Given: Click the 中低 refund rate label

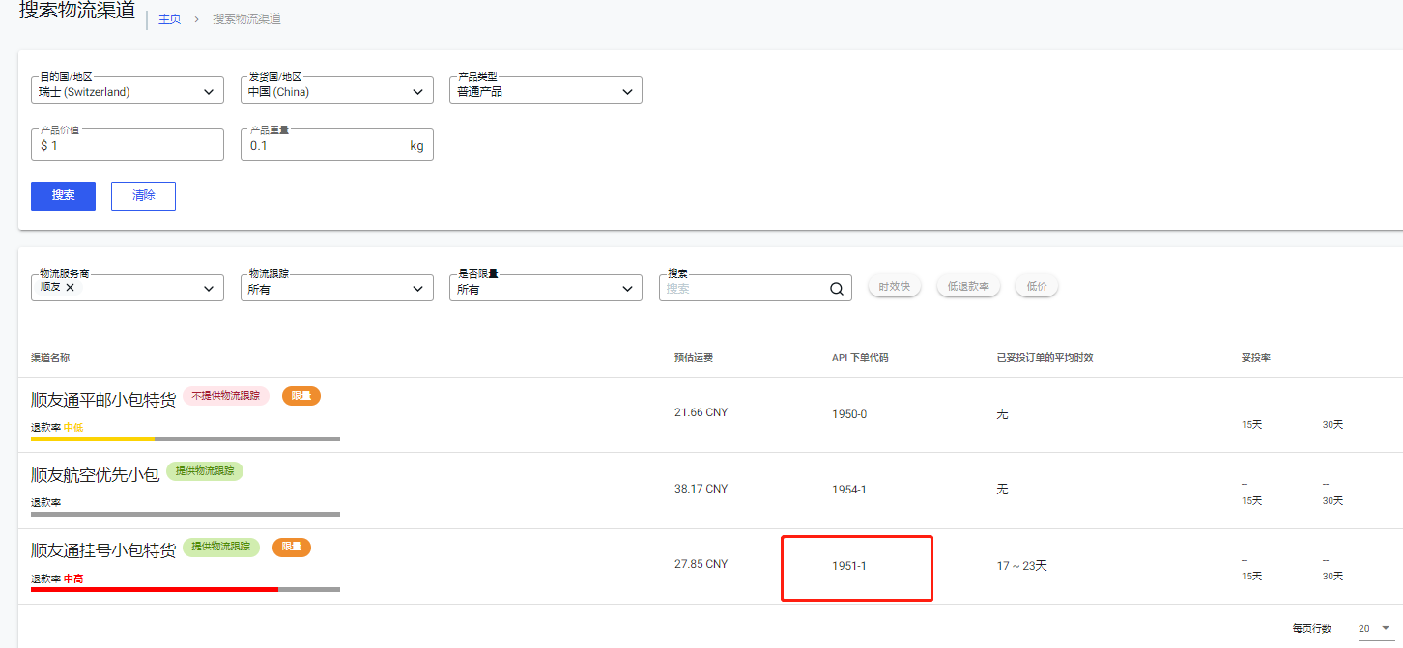Looking at the screenshot, I should [73, 427].
